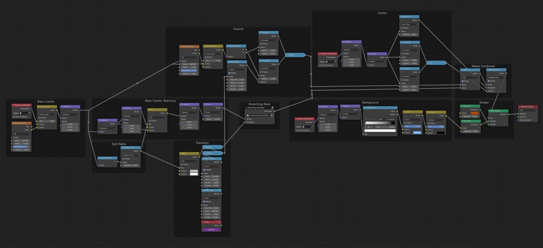Image resolution: width=543 pixels, height=248 pixels.
Task: Select the Ground frame label
Action: (x=238, y=29)
